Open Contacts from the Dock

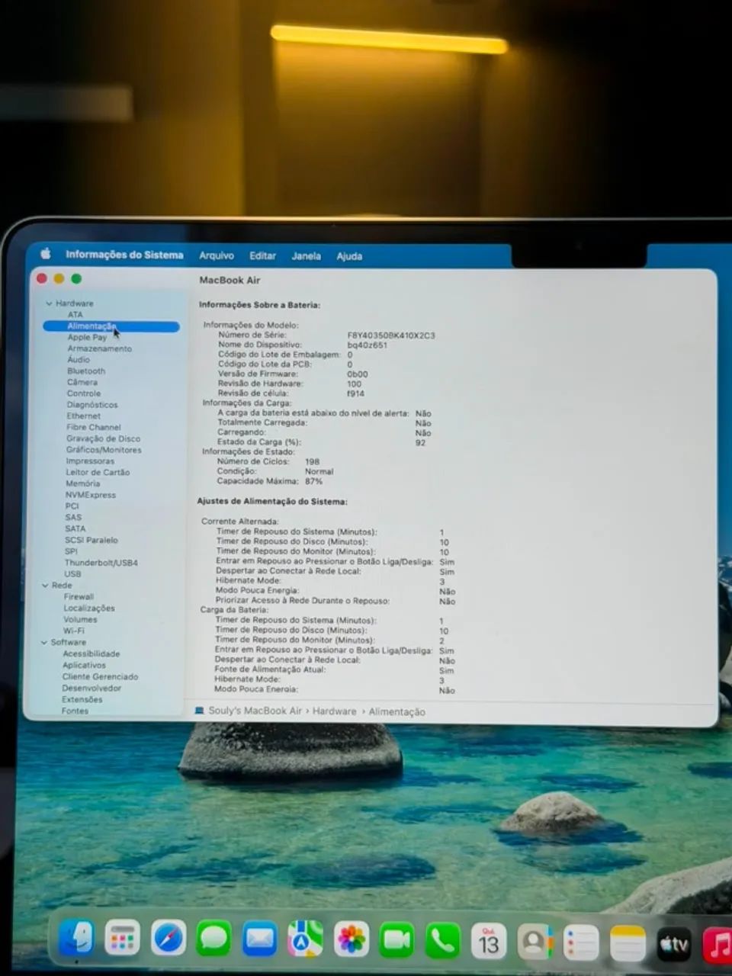(535, 942)
